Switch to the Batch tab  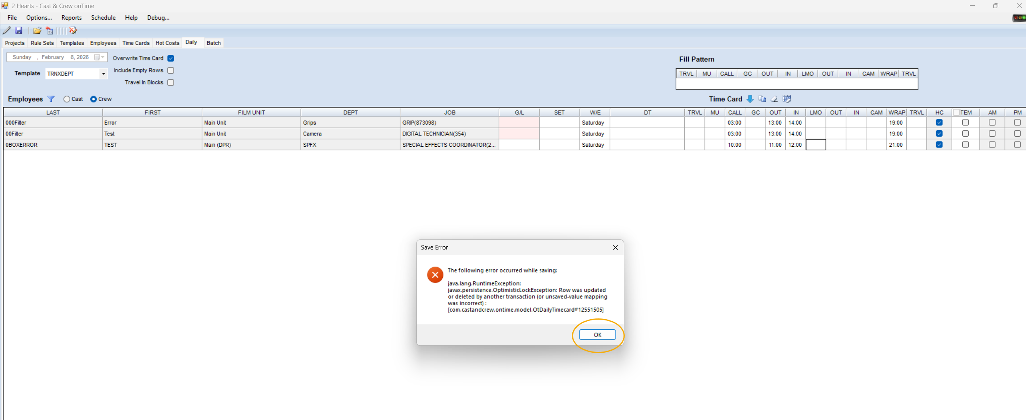[x=214, y=43]
